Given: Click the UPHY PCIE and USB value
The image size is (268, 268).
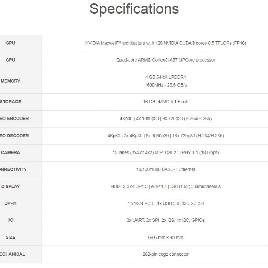Looking at the screenshot, I should tap(166, 203).
